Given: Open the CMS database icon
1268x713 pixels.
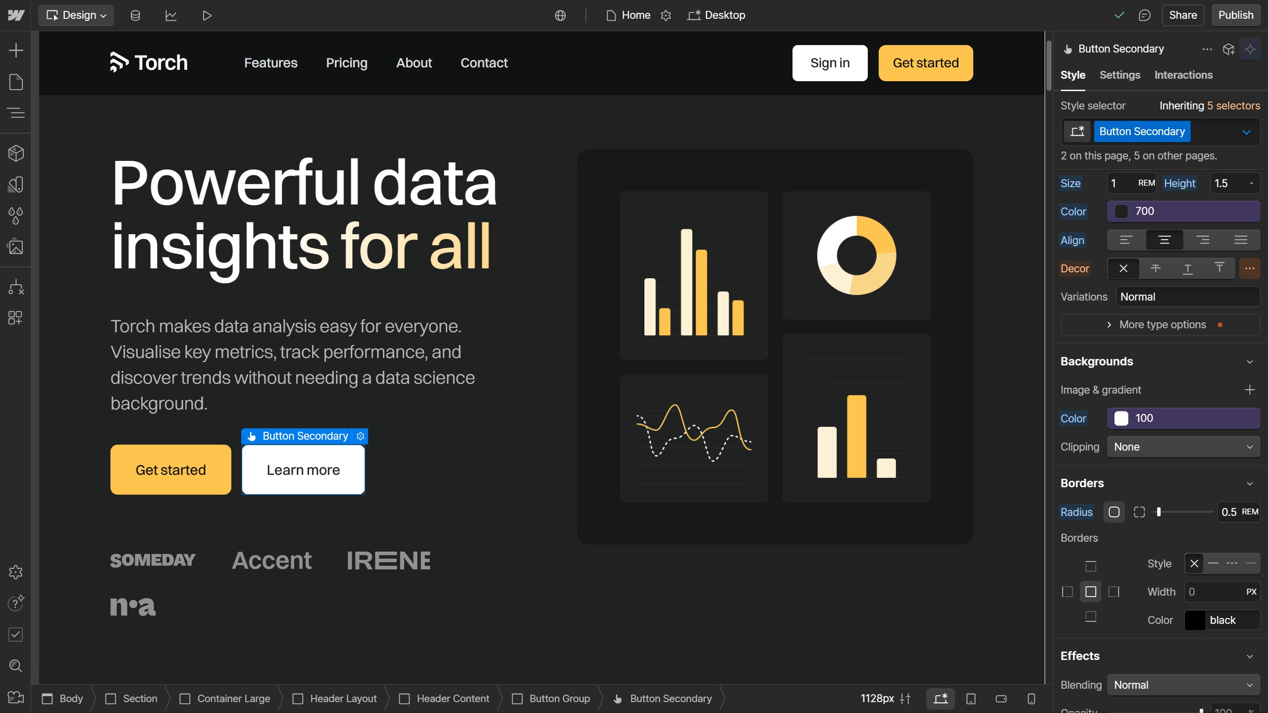Looking at the screenshot, I should [135, 15].
